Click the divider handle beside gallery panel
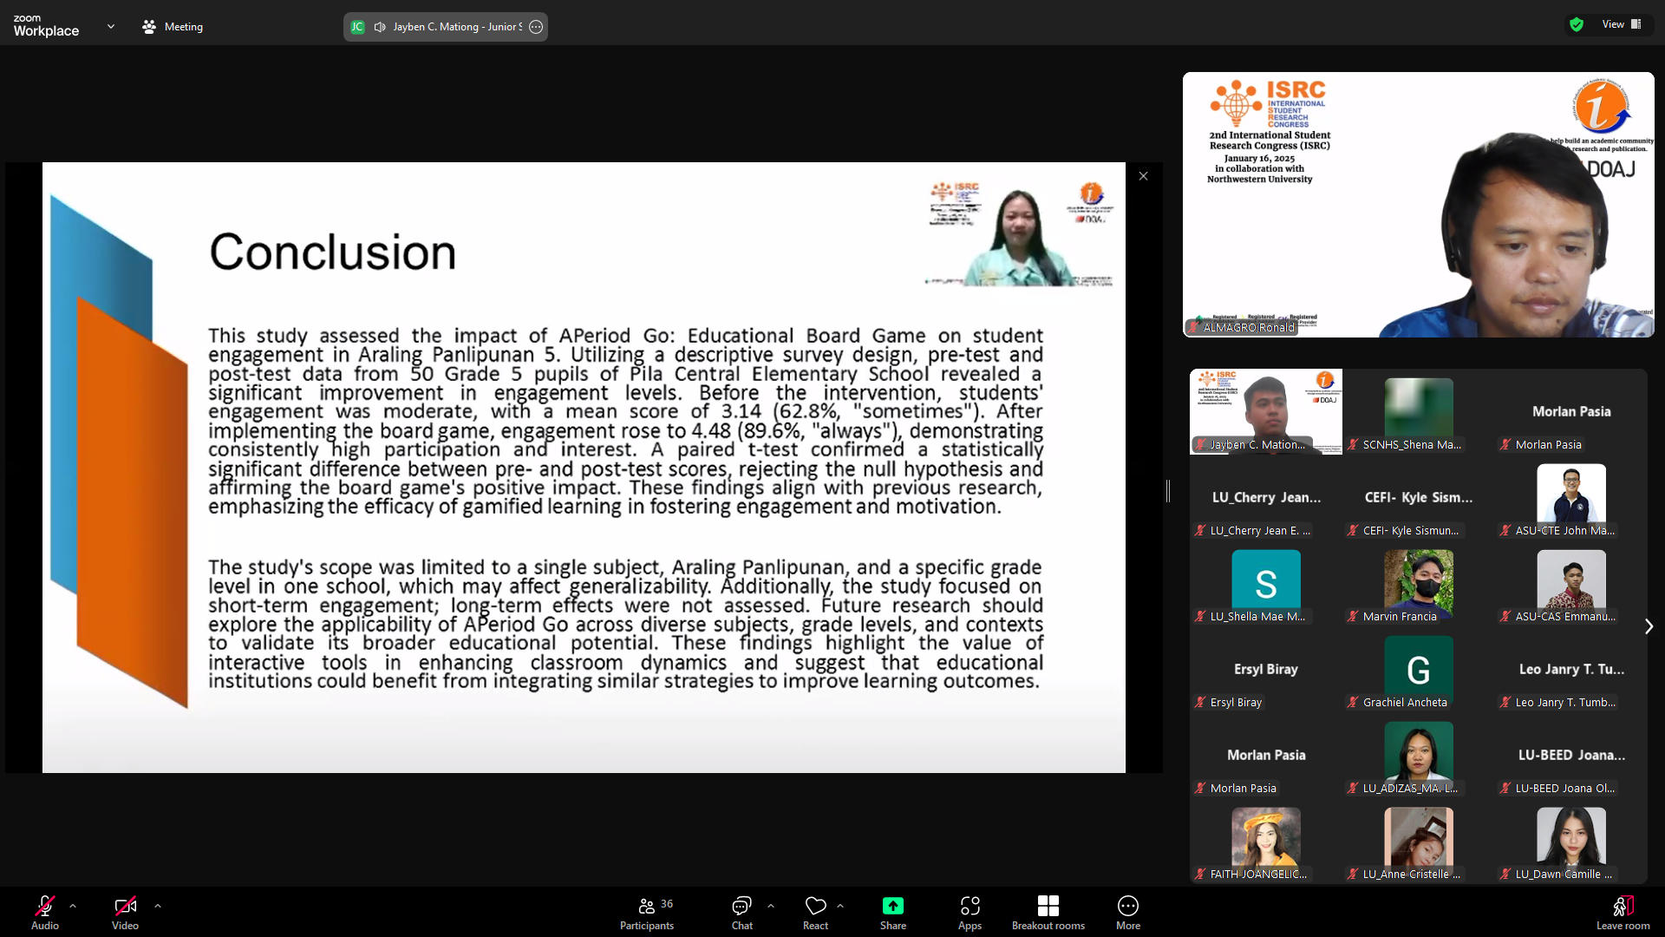This screenshot has width=1665, height=937. coord(1168,491)
